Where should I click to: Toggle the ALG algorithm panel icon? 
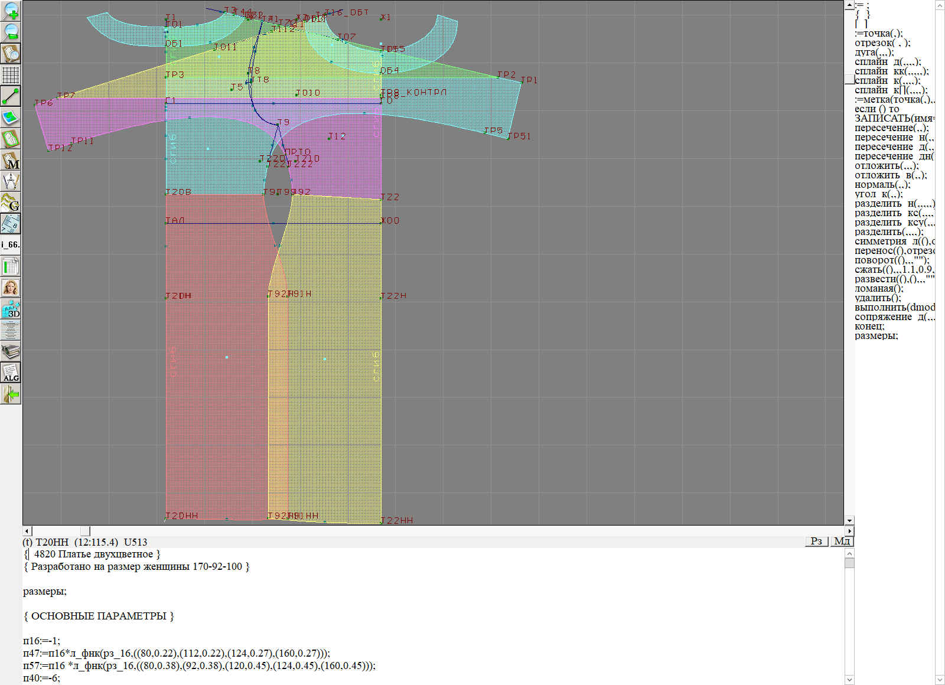[x=11, y=373]
